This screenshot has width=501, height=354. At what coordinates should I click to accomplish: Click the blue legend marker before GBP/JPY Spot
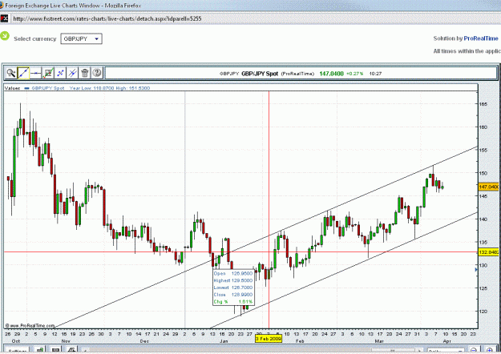tap(27, 88)
